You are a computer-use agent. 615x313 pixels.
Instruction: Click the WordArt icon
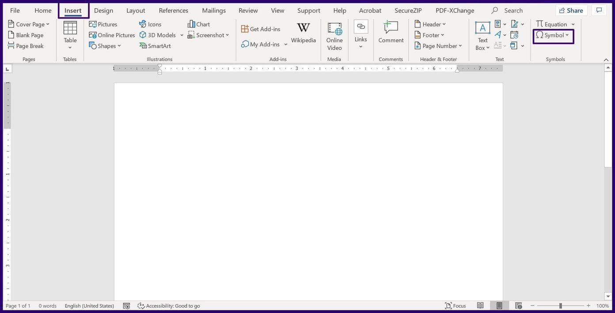point(498,35)
